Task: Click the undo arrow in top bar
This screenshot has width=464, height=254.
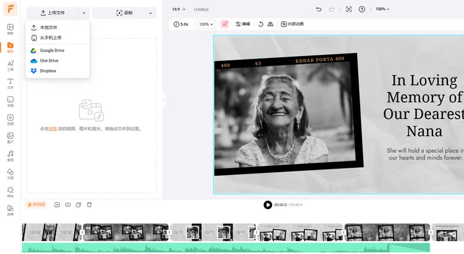Action: pyautogui.click(x=319, y=9)
